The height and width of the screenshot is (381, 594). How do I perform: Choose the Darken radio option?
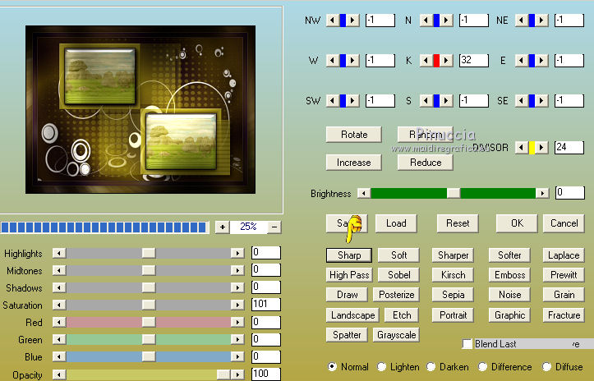coord(431,367)
